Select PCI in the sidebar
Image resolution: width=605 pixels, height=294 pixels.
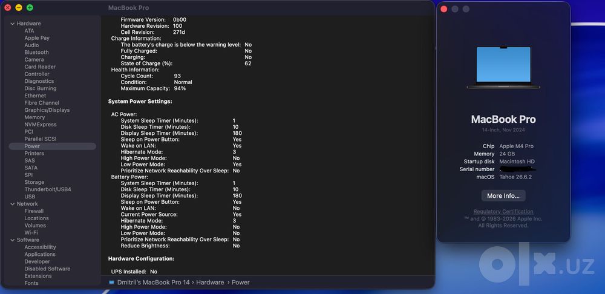coord(29,131)
